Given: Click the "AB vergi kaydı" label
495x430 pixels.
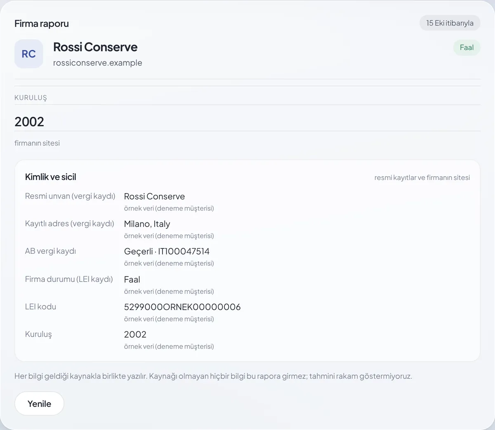Looking at the screenshot, I should (x=50, y=251).
